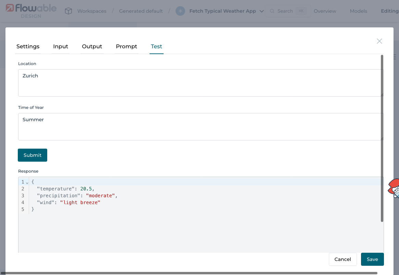
Task: Go to the Prompt tab
Action: pos(126,47)
